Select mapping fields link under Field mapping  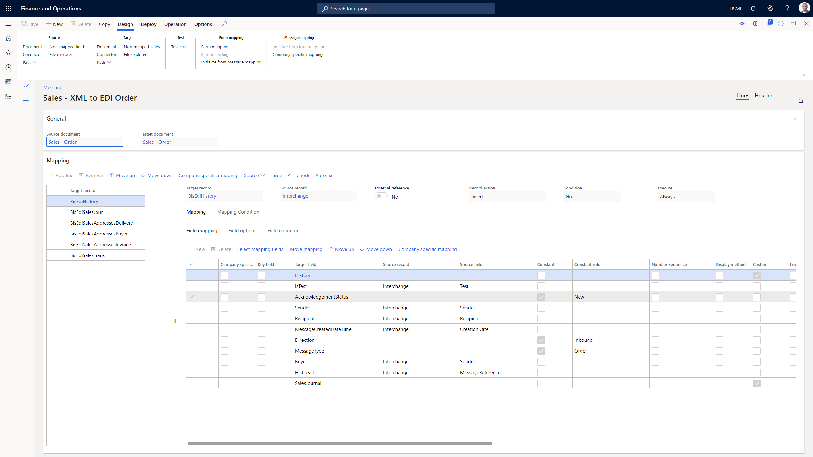(x=260, y=249)
